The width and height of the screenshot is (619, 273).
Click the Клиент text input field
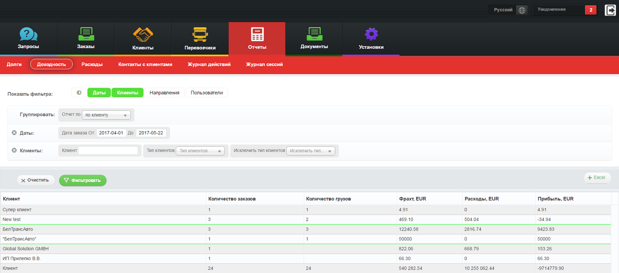click(x=108, y=151)
